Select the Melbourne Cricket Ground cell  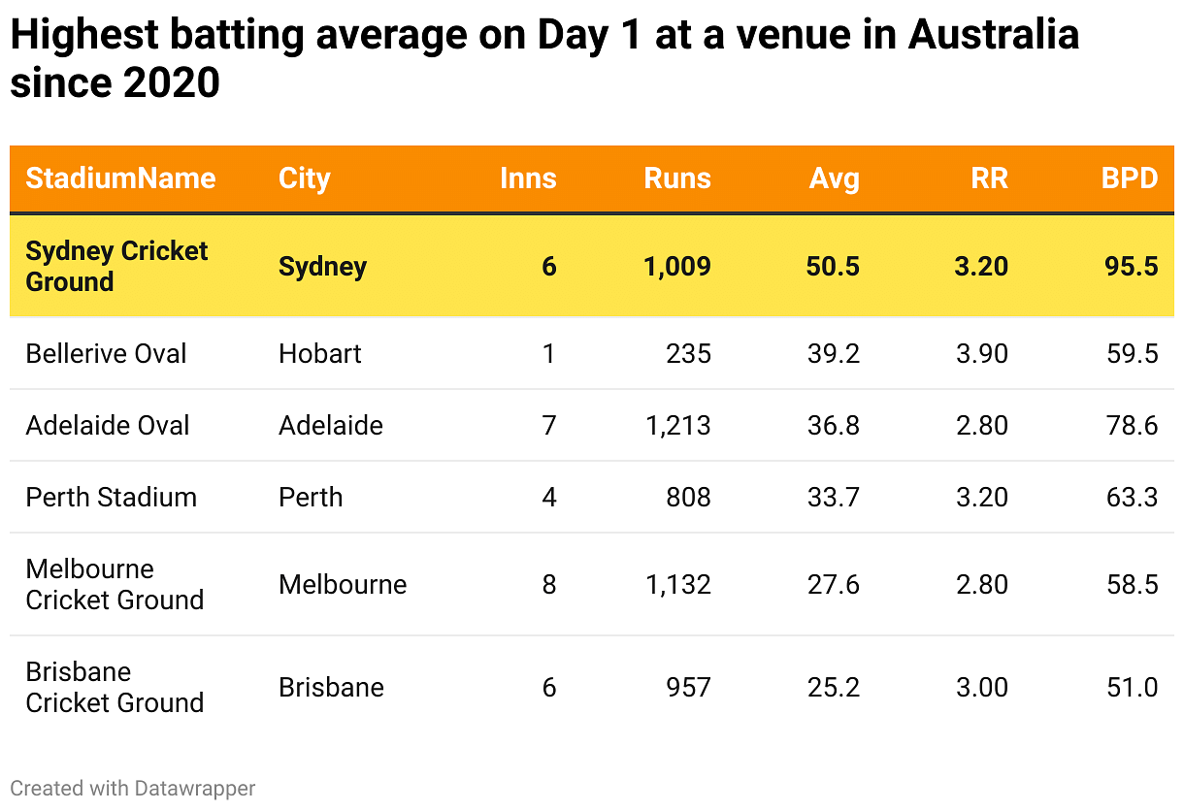115,584
